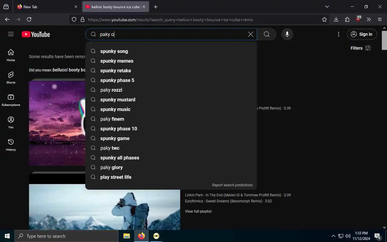Open View full playlist link
This screenshot has width=387, height=242.
(x=198, y=211)
